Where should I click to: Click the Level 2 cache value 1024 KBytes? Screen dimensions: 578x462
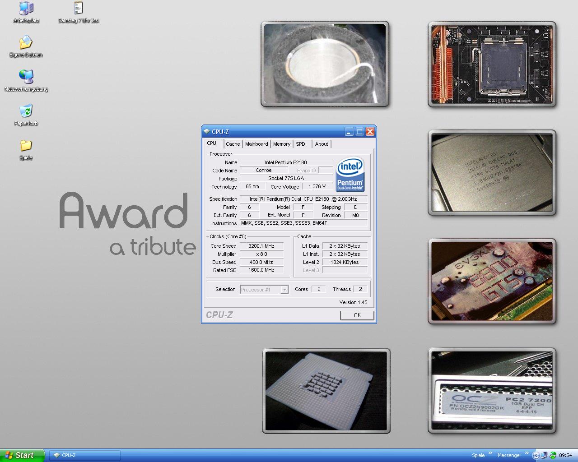(345, 262)
